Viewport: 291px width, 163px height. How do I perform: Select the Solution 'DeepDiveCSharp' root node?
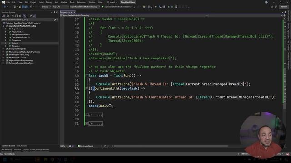[23, 23]
